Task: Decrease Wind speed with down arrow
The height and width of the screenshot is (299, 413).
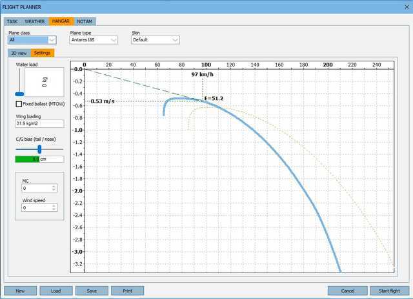Action: (54, 209)
